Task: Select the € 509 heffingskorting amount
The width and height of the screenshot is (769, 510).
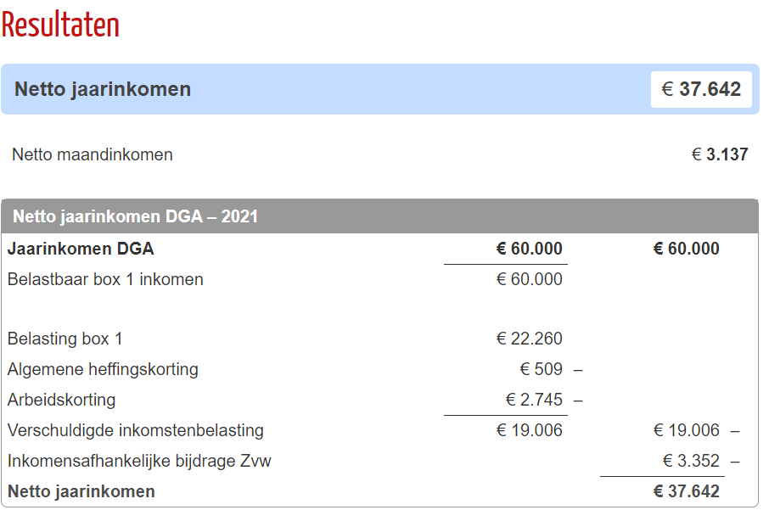Action: (x=541, y=369)
